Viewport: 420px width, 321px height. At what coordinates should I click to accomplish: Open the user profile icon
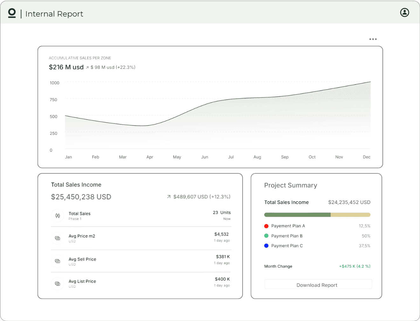pyautogui.click(x=404, y=12)
